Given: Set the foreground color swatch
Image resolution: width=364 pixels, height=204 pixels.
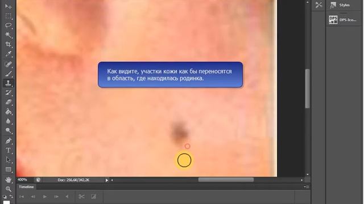Looking at the screenshot, I should pyautogui.click(x=6, y=202).
